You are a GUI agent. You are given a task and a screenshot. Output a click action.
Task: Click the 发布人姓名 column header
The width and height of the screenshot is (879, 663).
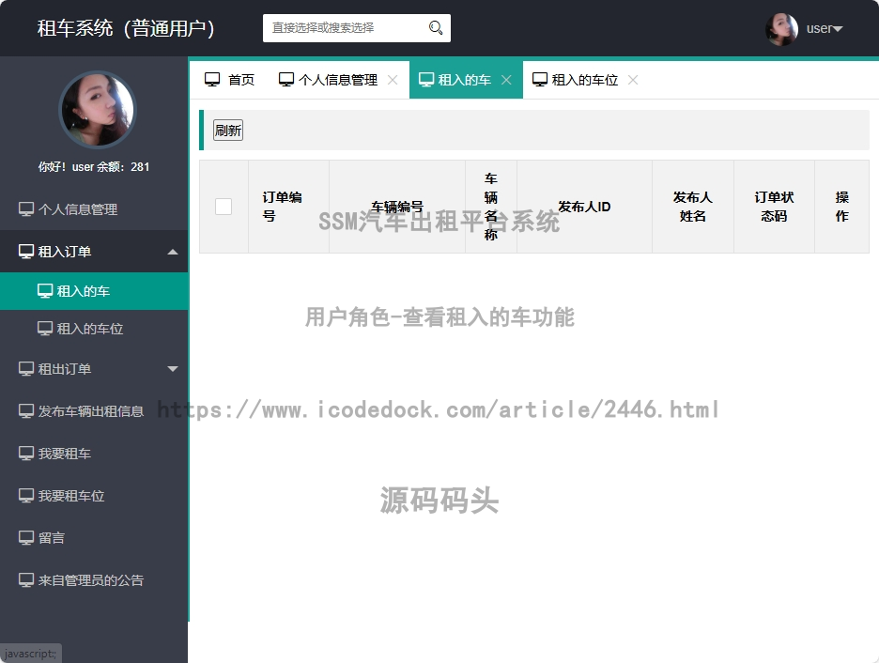click(693, 207)
